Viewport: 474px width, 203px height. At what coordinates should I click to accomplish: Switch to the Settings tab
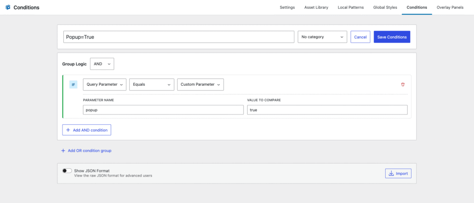pyautogui.click(x=287, y=7)
